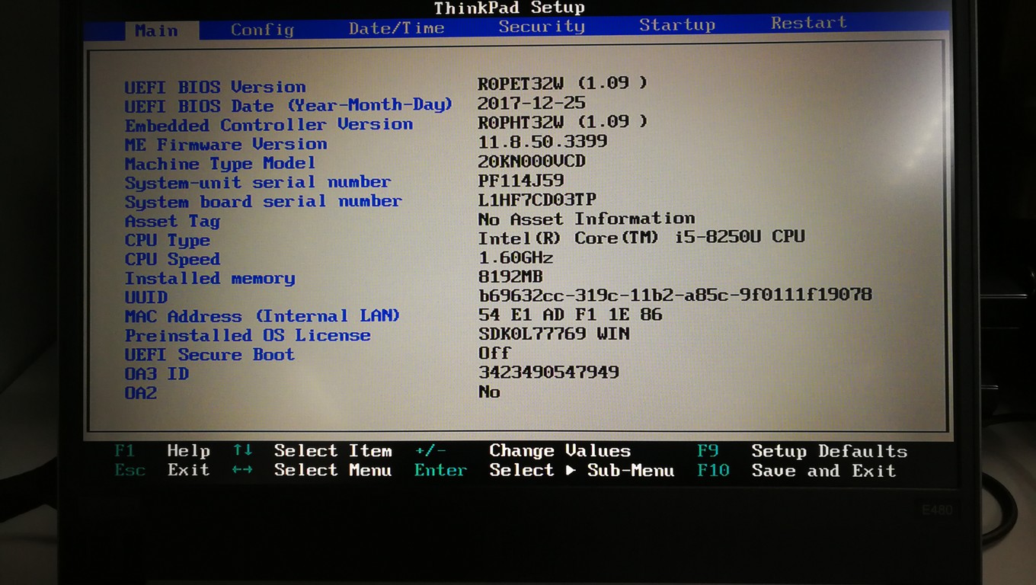Click model value 20KN000VCD
The height and width of the screenshot is (585, 1036).
[x=532, y=161]
